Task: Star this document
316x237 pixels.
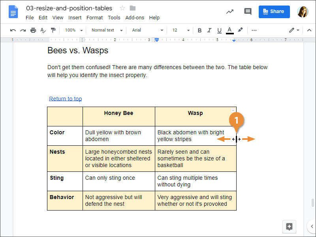Action: pyautogui.click(x=122, y=8)
